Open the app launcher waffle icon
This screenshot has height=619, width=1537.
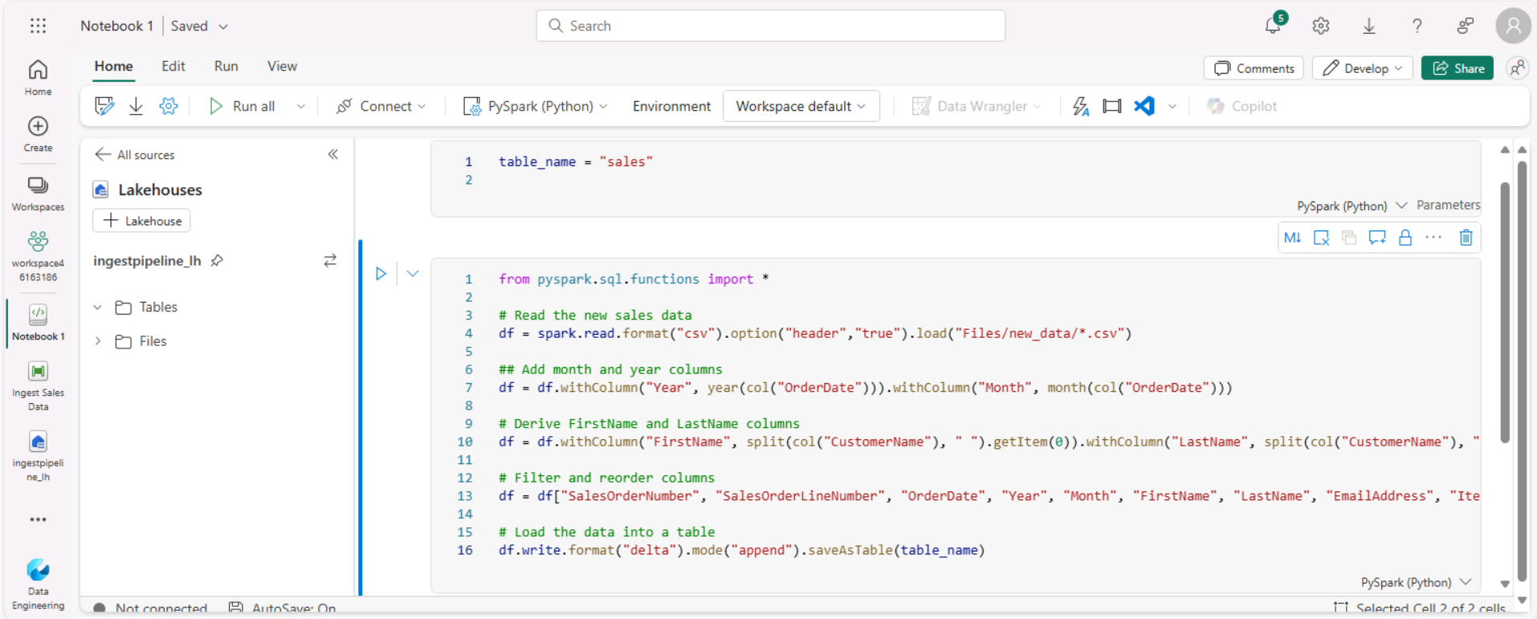coord(38,26)
